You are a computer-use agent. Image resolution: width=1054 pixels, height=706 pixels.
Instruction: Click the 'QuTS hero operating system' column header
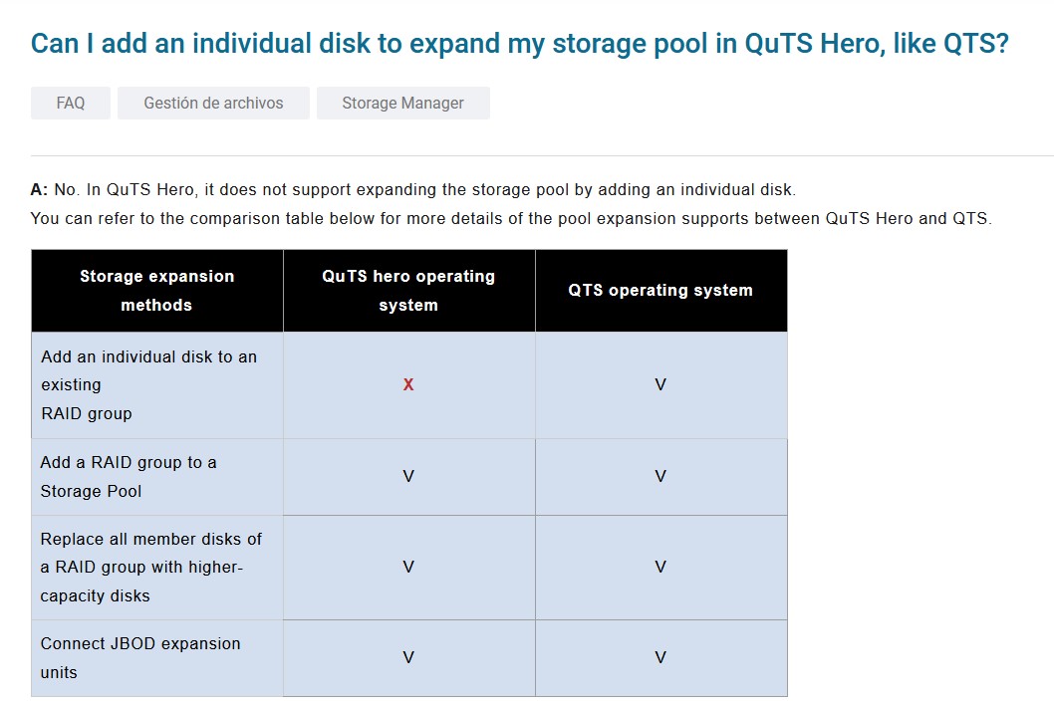408,291
